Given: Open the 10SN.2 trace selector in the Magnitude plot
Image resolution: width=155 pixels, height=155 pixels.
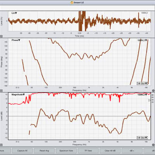Looking at the screenshot, I should [x=142, y=95].
